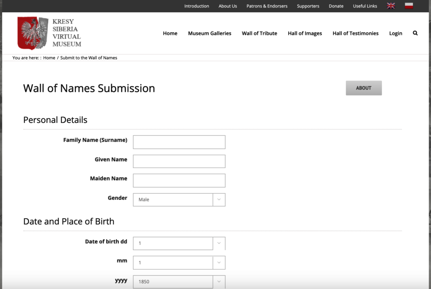The width and height of the screenshot is (431, 289).
Task: Expand the birth year yyyy dropdown
Action: [179, 281]
